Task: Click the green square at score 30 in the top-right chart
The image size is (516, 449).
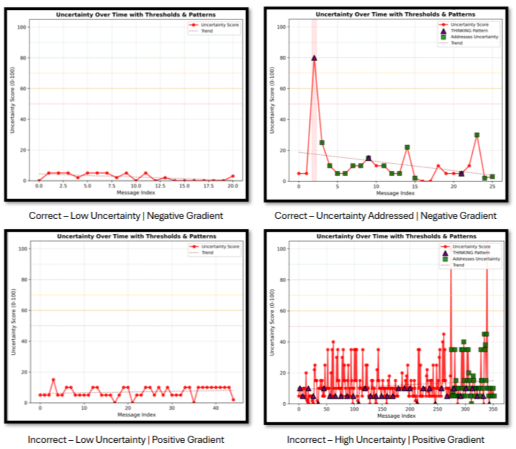Action: tap(477, 135)
